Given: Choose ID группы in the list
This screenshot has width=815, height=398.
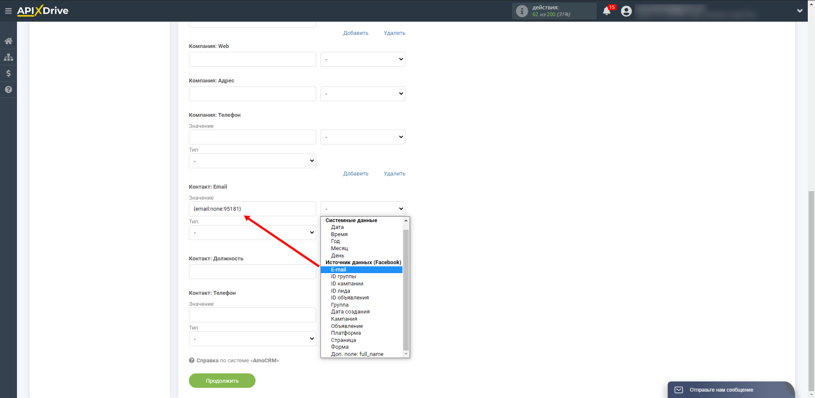Looking at the screenshot, I should 361,277.
